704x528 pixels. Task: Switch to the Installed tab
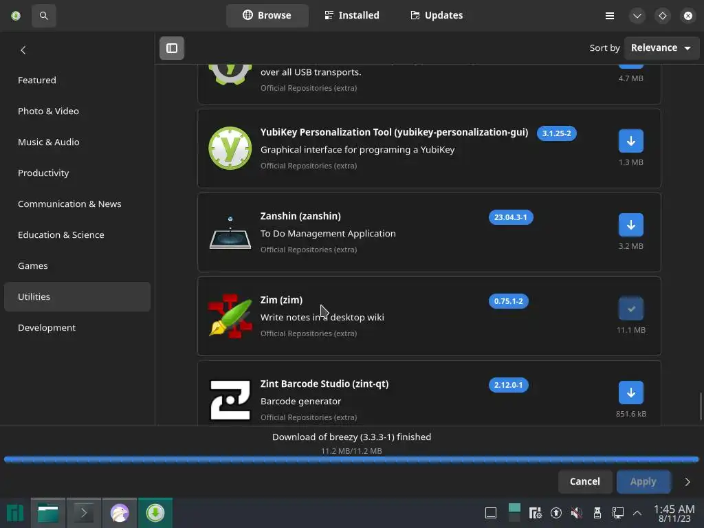pos(352,15)
